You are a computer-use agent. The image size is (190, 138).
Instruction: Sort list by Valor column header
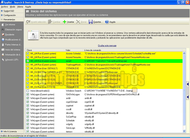coord(73,50)
